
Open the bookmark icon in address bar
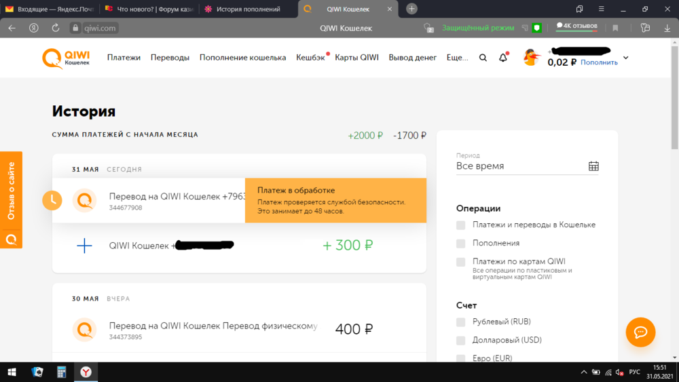[x=615, y=28]
